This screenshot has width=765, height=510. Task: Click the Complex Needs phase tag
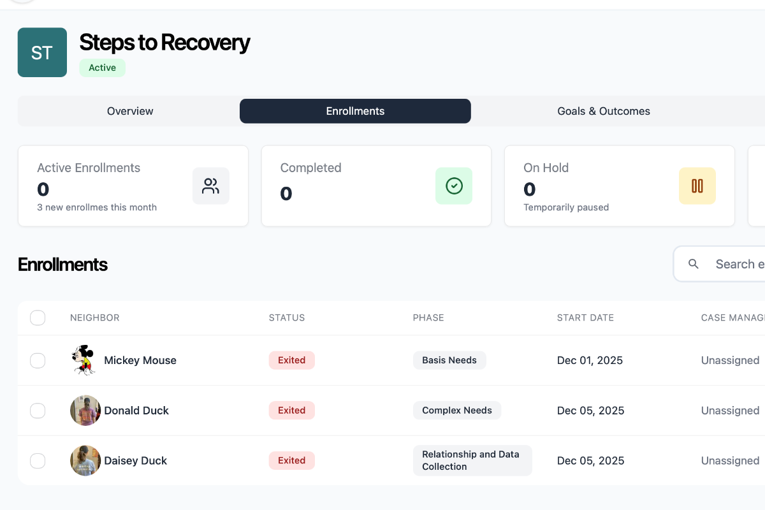coord(457,411)
